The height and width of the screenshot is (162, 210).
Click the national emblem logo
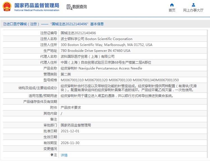click(x=7, y=6)
